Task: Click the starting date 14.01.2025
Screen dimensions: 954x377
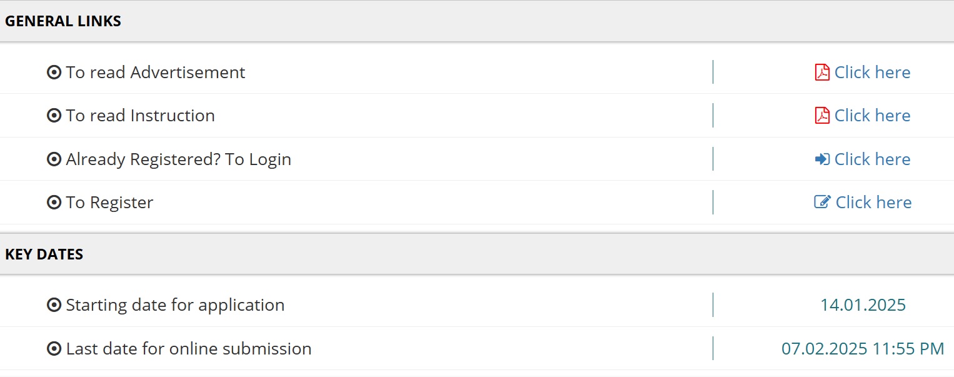Action: click(863, 305)
